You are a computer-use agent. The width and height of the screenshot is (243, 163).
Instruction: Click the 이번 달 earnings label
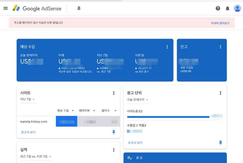[139, 55]
